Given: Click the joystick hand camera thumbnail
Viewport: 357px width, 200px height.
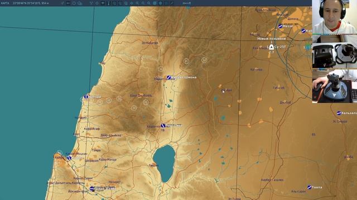Looking at the screenshot, I should point(335,86).
